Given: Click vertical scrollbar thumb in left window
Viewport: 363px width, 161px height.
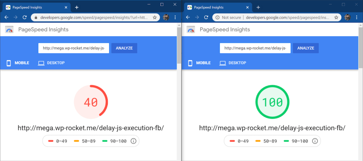Looking at the screenshot, I should (x=179, y=45).
